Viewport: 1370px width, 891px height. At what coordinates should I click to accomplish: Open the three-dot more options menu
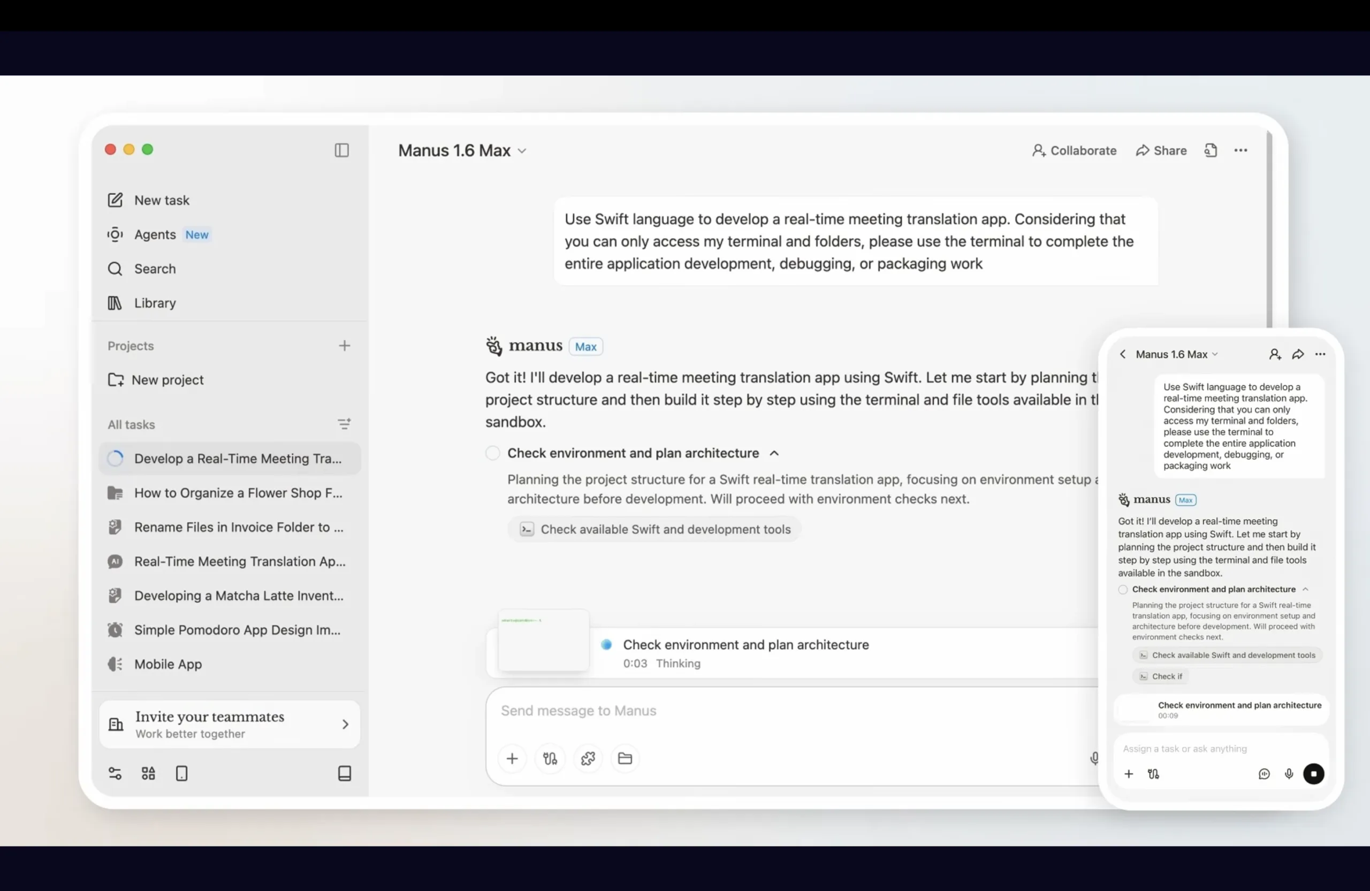pyautogui.click(x=1240, y=150)
